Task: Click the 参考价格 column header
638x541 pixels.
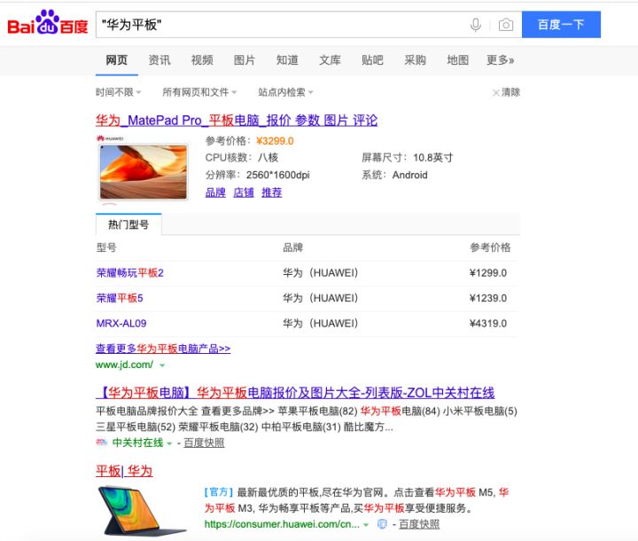Action: (x=490, y=247)
